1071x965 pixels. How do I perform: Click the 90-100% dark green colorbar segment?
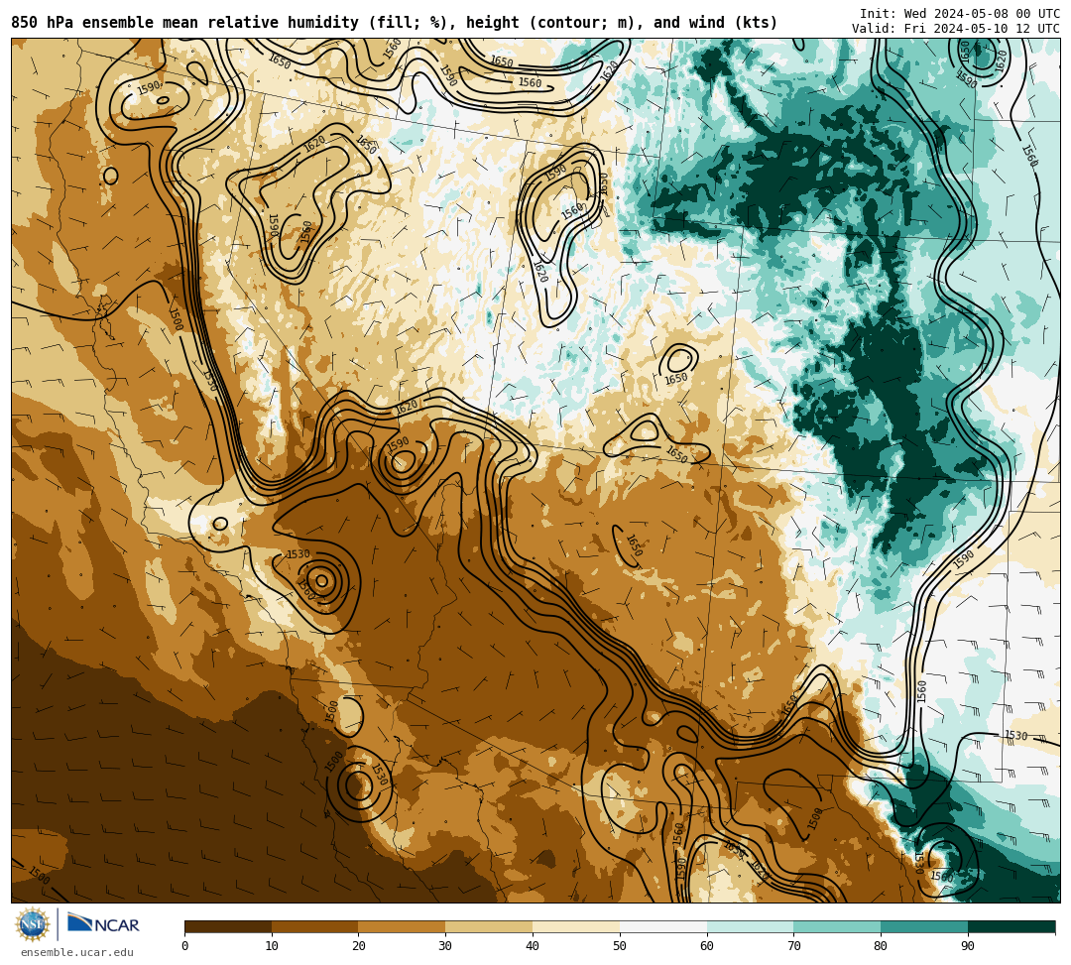(x=1011, y=926)
